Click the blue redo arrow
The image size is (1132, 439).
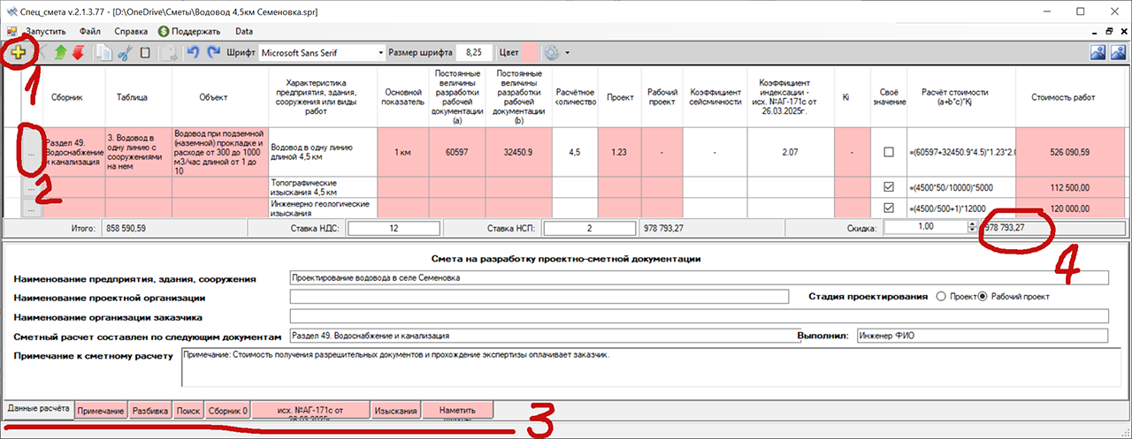pyautogui.click(x=213, y=53)
